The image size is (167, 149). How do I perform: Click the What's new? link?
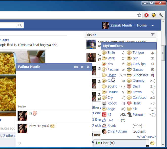pos(146,137)
